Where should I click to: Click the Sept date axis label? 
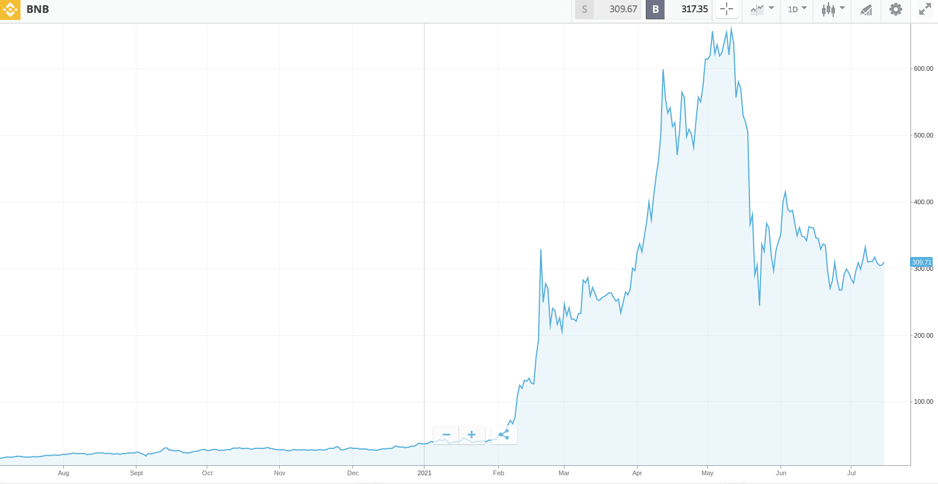click(x=136, y=473)
